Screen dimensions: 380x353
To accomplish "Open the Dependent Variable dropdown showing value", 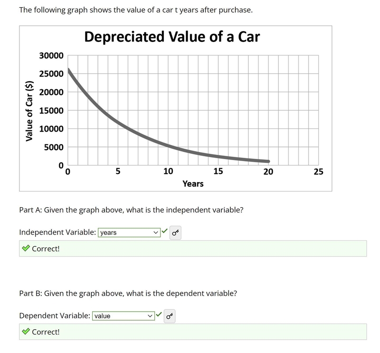I will (x=123, y=316).
